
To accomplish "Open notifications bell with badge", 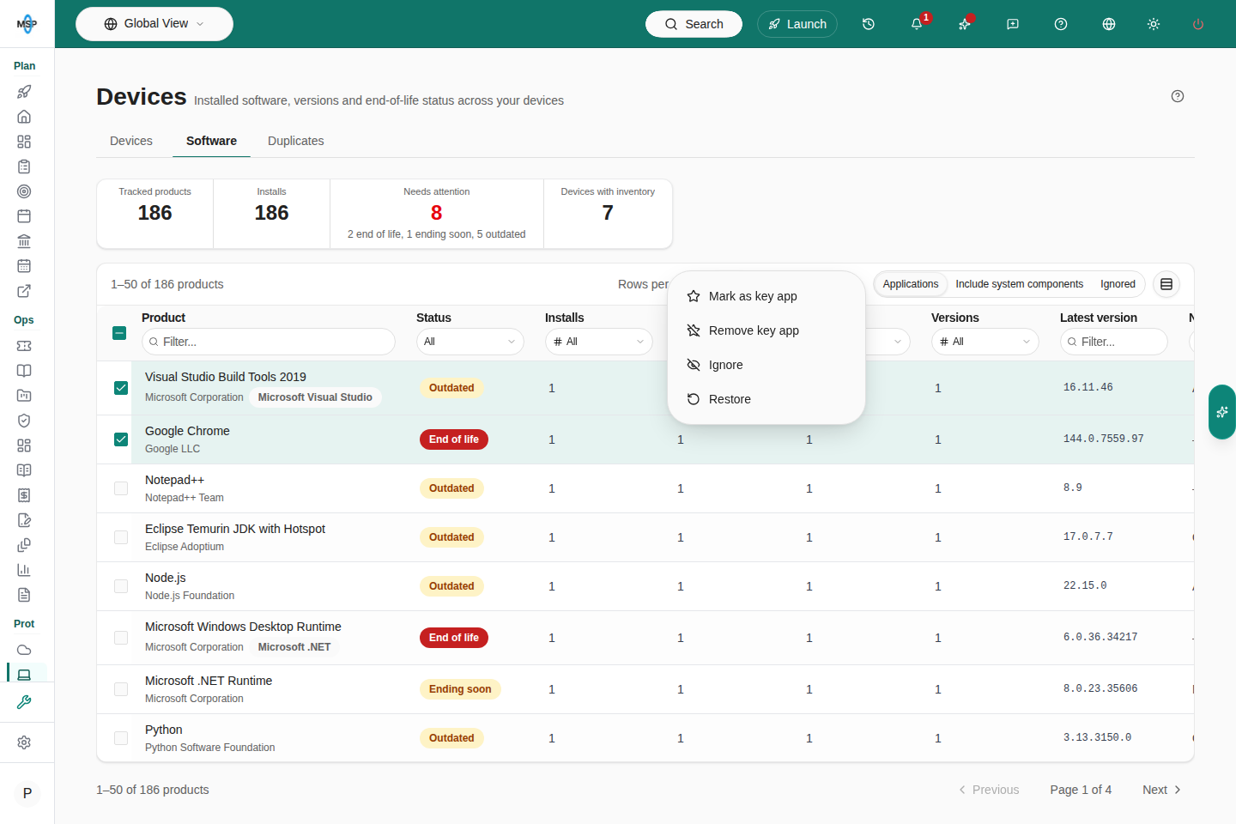I will [917, 24].
